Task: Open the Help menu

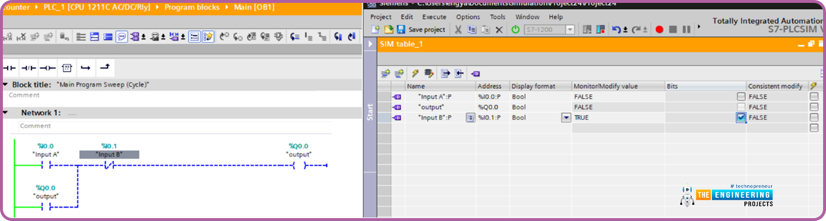Action: tap(556, 17)
